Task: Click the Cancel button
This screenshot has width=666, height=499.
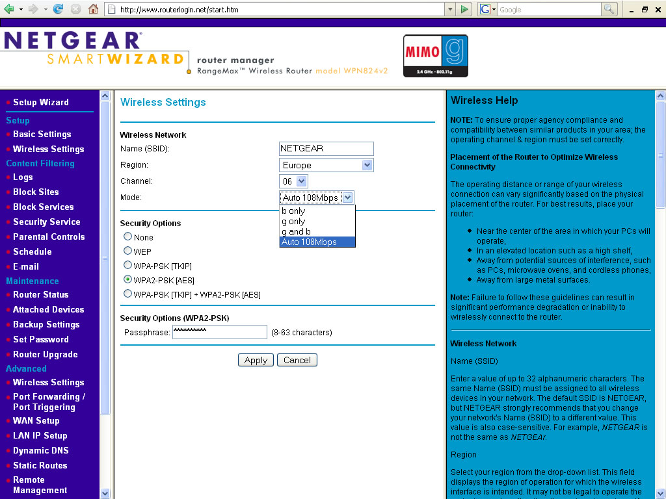Action: coord(297,360)
